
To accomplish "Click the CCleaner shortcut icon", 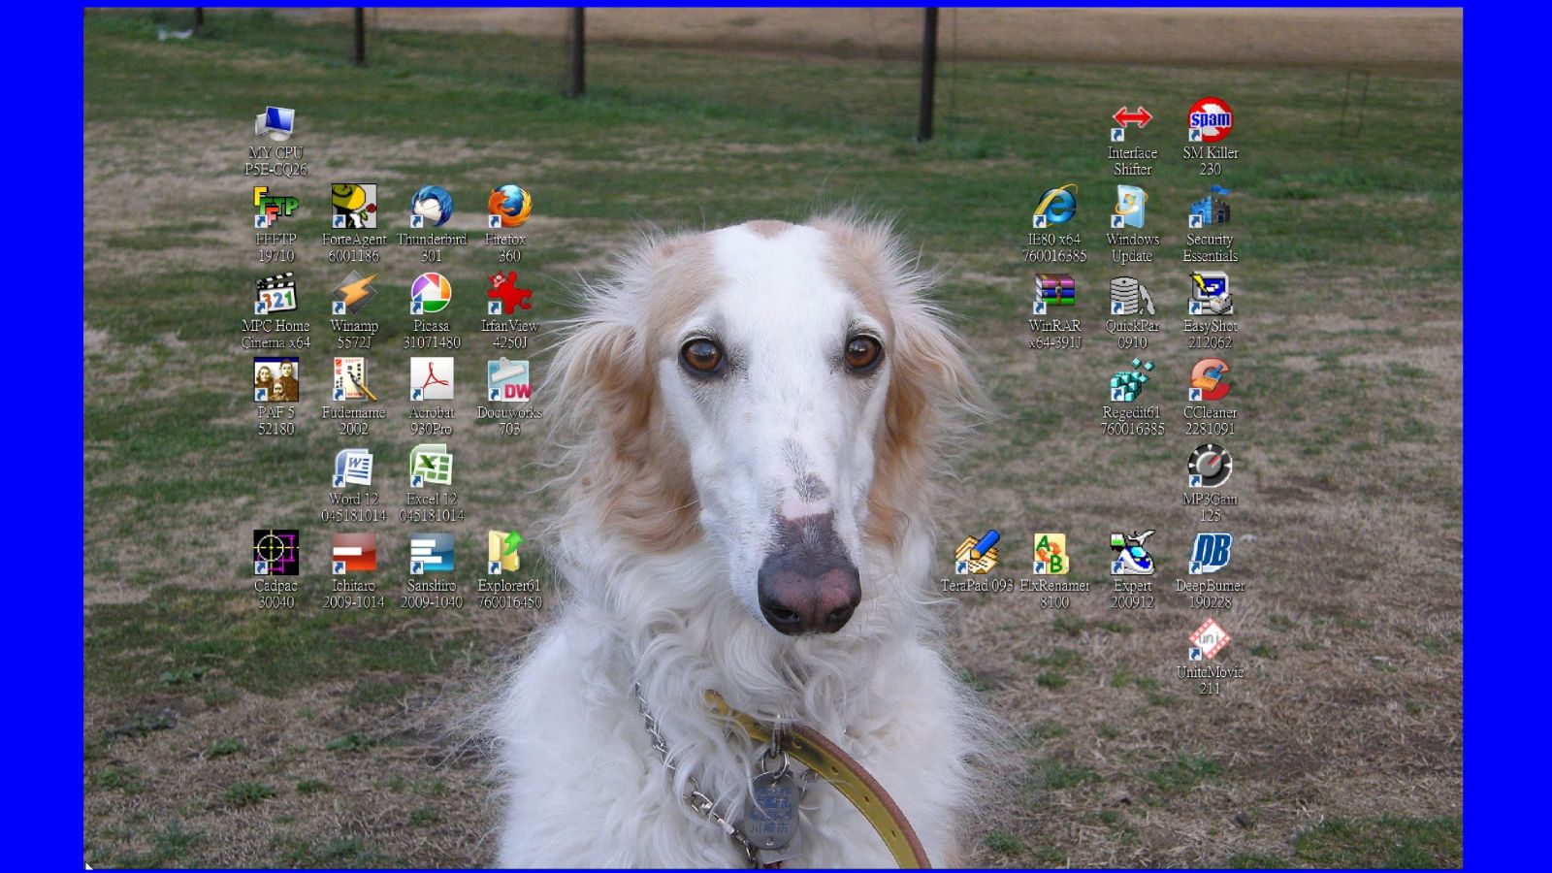I will pos(1210,381).
